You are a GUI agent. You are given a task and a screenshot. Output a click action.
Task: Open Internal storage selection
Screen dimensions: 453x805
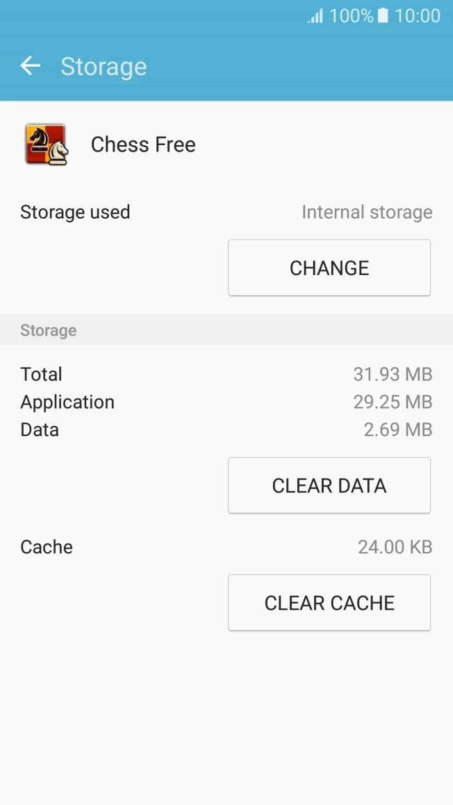(329, 267)
